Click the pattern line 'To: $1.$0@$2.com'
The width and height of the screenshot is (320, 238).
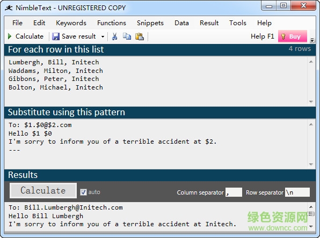(x=40, y=125)
